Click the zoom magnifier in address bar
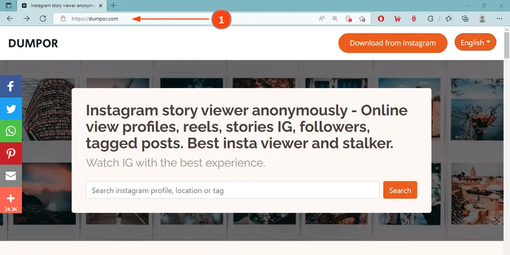The image size is (510, 255). pos(334,18)
